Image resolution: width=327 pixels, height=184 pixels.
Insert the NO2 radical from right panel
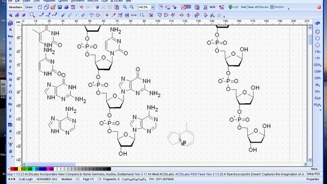(x=317, y=85)
